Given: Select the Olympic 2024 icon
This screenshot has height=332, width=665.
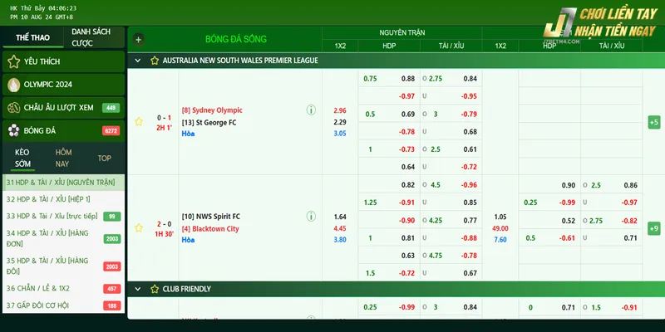Looking at the screenshot, I should (13, 85).
